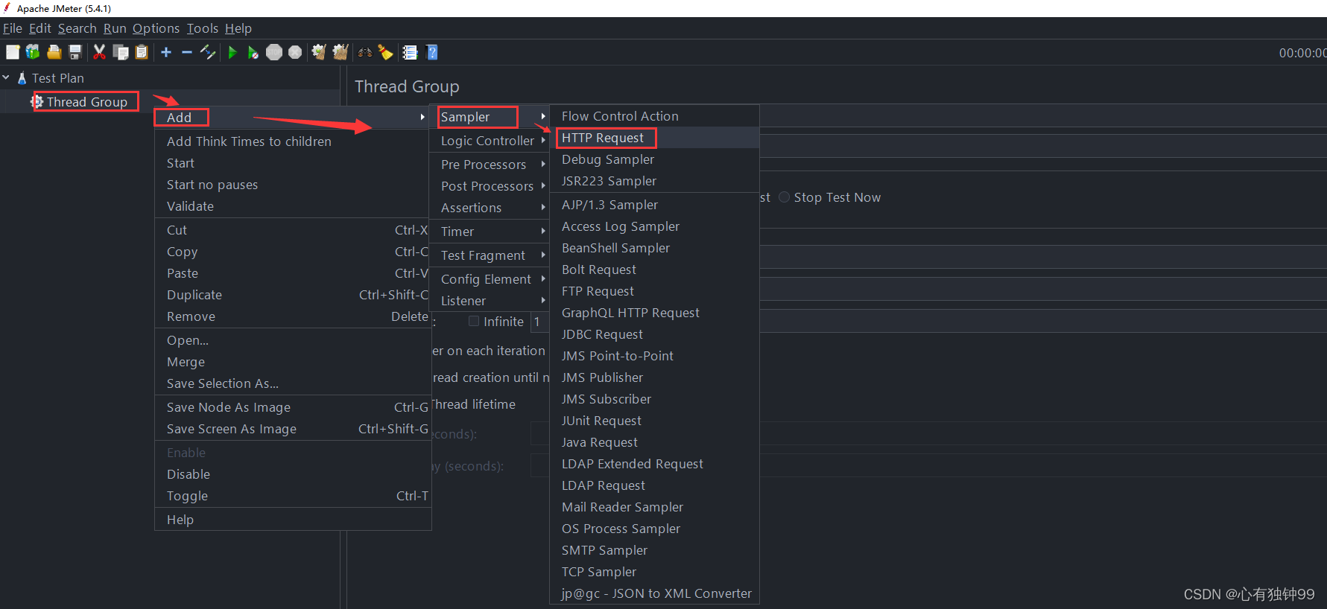
Task: Open the Run menu
Action: tap(115, 28)
